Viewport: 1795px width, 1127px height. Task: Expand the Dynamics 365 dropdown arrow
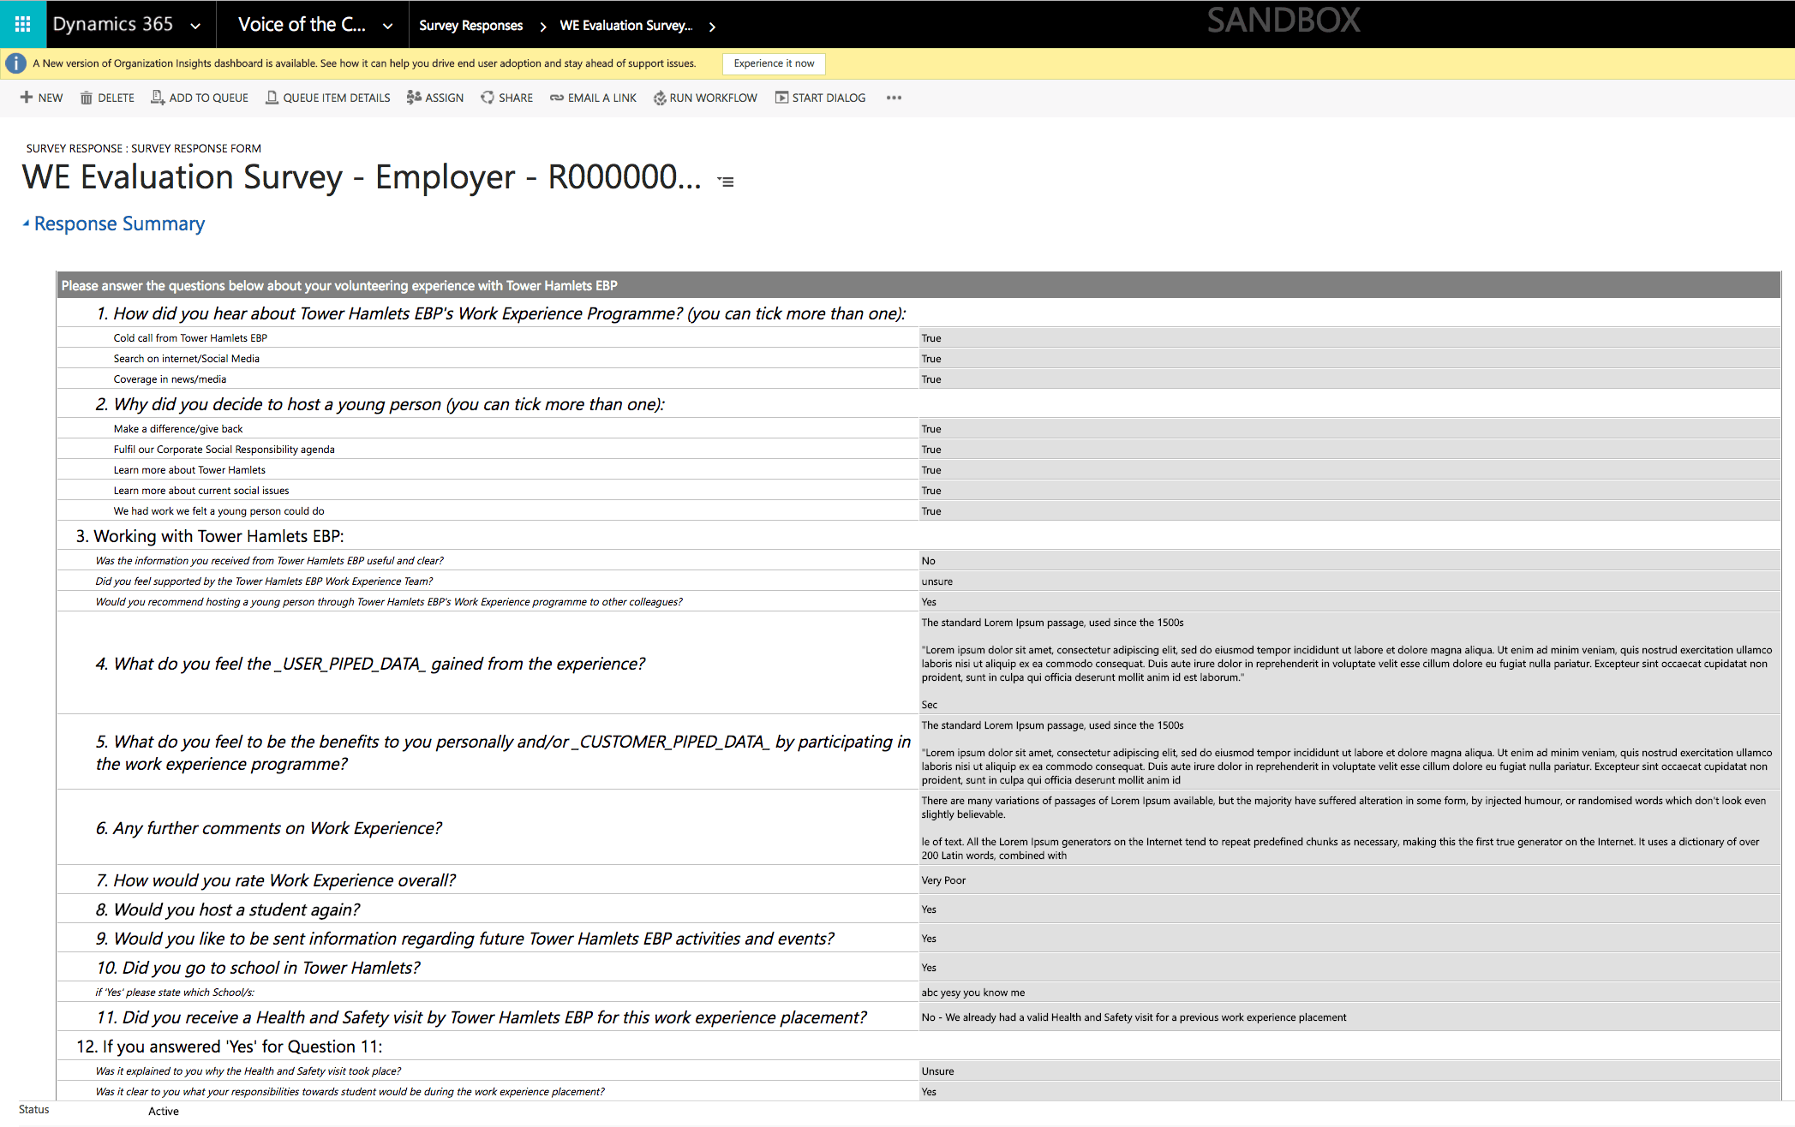[x=195, y=26]
